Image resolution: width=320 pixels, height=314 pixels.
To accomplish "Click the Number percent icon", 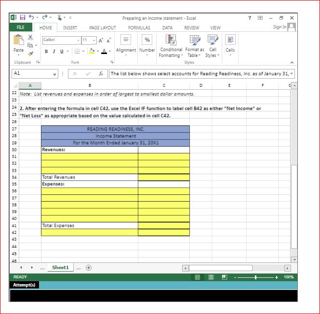I will [147, 40].
